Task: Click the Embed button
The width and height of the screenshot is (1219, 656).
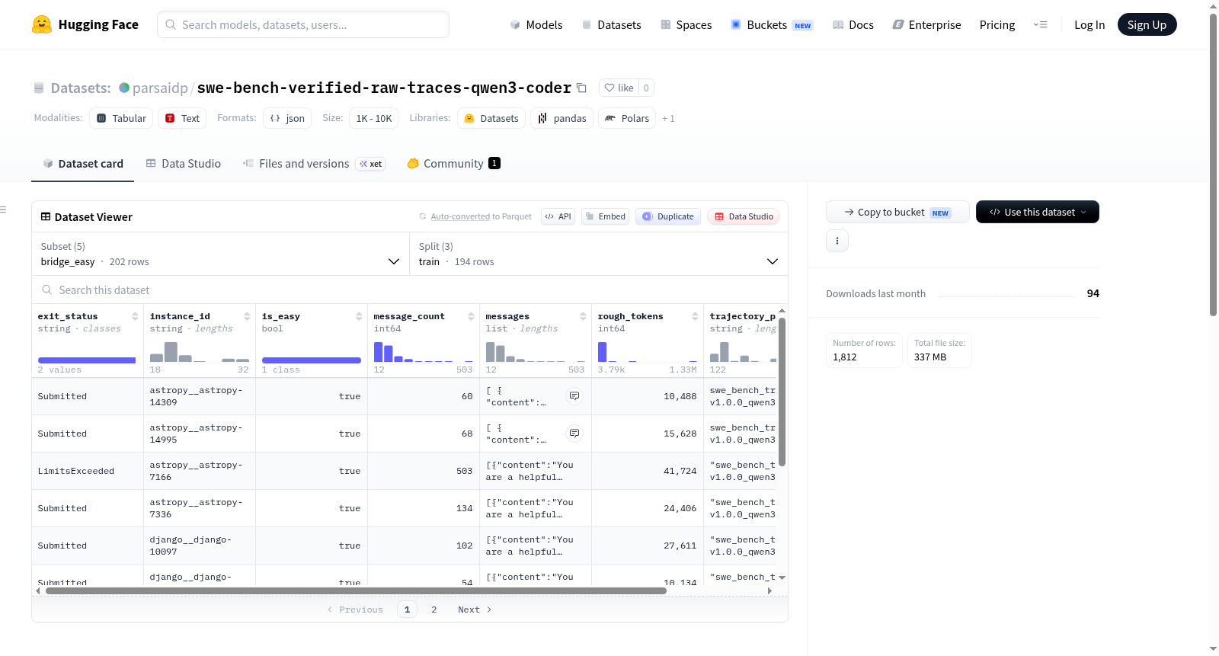Action: pyautogui.click(x=606, y=216)
